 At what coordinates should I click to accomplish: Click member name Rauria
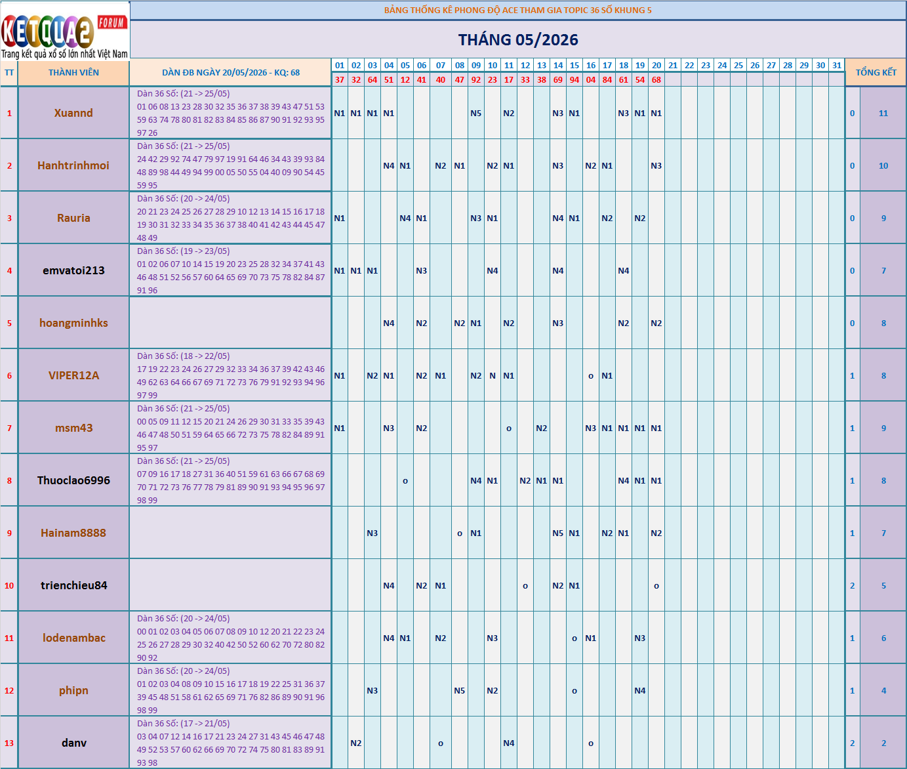tap(73, 218)
